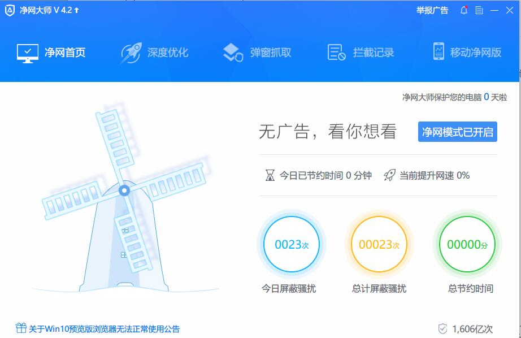Click the layers hand icon for 弹窗抓取
This screenshot has width=521, height=338.
(x=233, y=53)
